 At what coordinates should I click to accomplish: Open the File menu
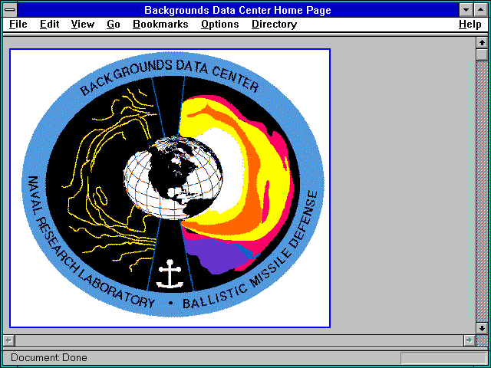(x=18, y=24)
